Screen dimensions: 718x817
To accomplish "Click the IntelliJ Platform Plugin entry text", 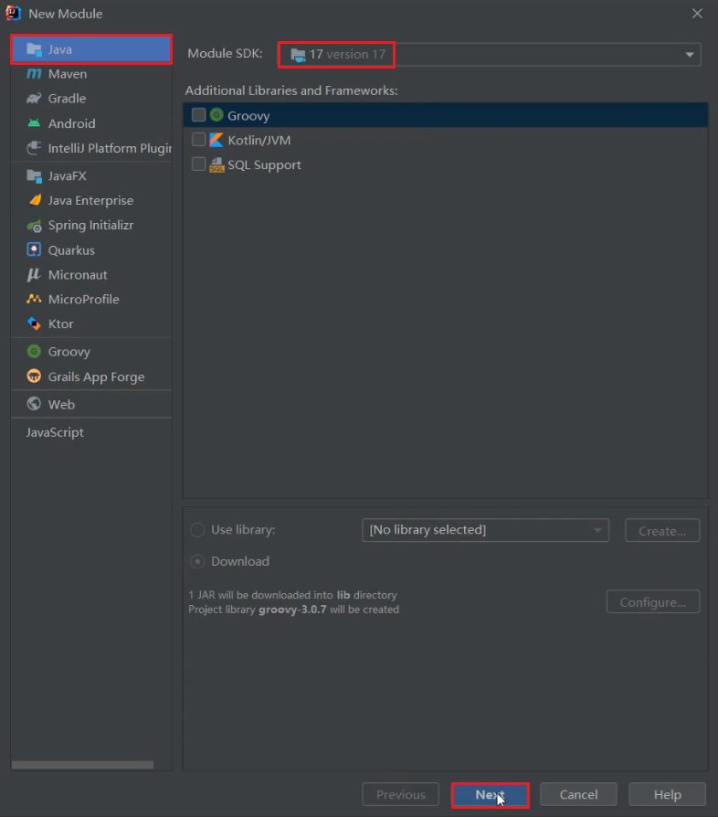I will click(110, 148).
